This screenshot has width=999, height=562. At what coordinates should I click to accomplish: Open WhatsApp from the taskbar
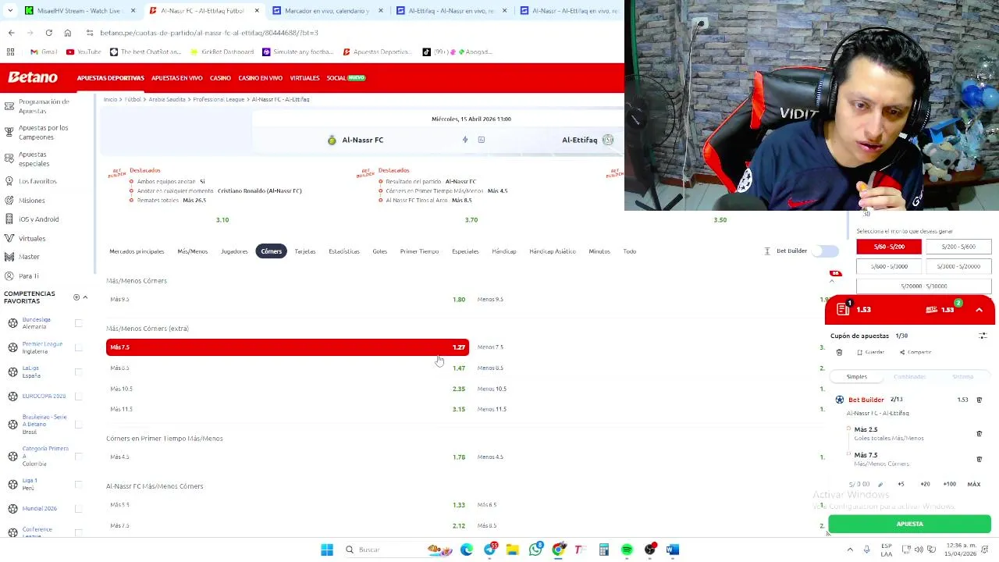click(x=535, y=550)
